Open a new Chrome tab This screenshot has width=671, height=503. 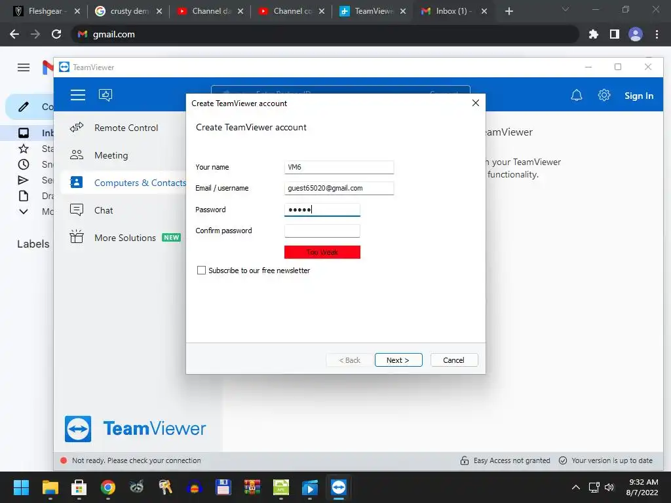tap(508, 11)
